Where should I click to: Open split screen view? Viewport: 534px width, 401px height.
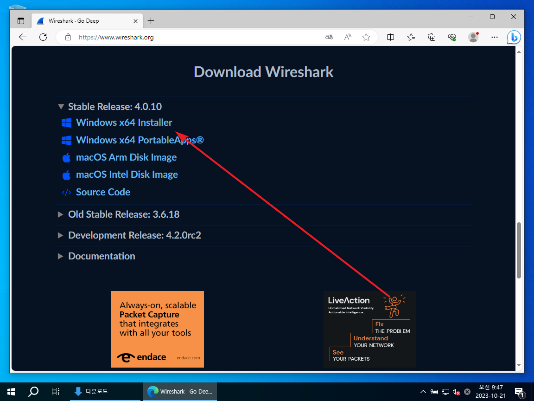tap(391, 37)
